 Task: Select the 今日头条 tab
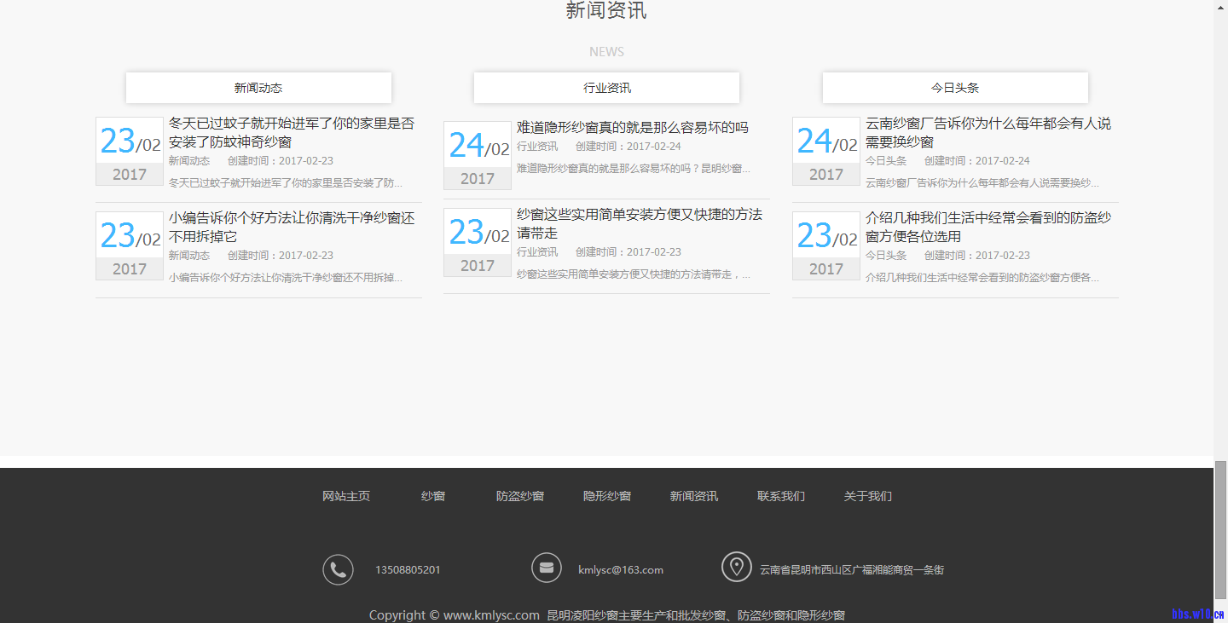click(955, 88)
